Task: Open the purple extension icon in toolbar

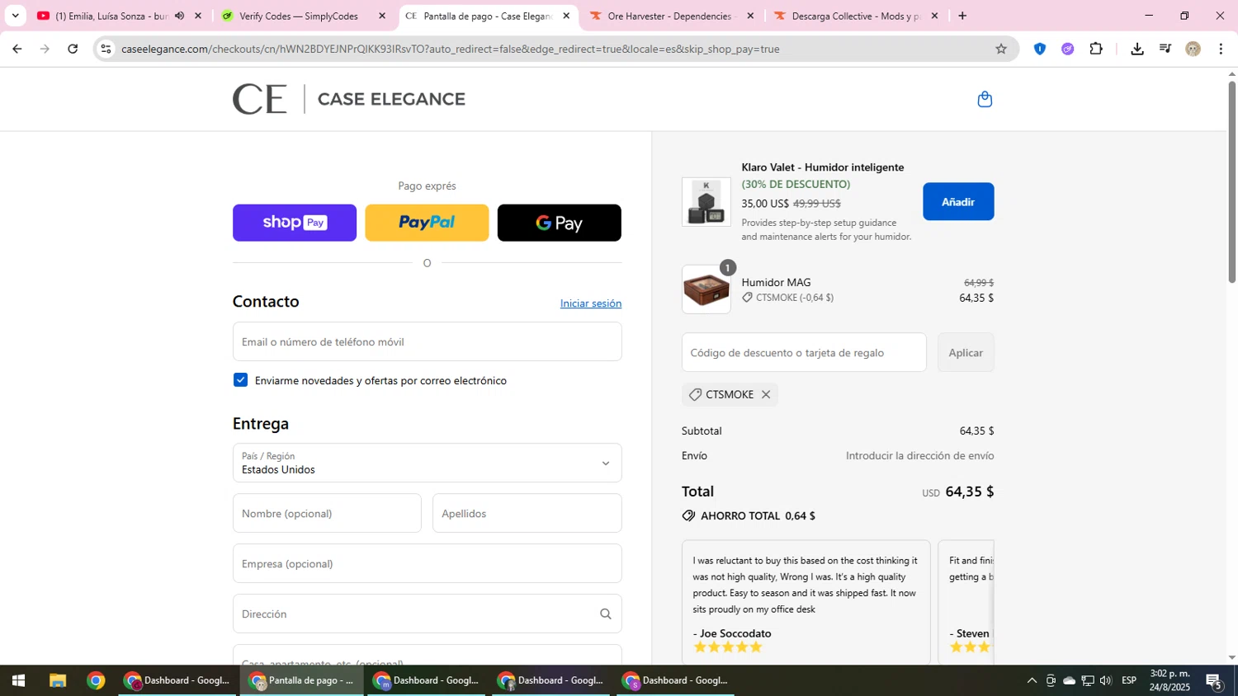Action: [1068, 49]
